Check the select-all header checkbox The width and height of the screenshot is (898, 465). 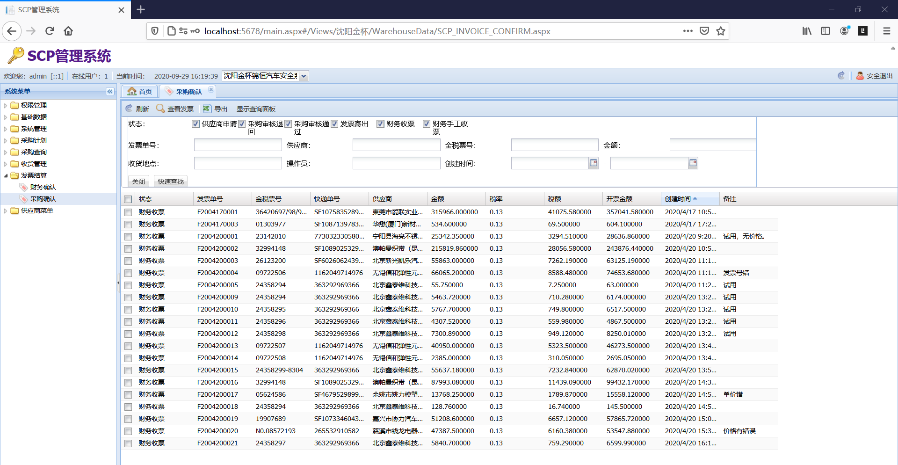click(128, 199)
